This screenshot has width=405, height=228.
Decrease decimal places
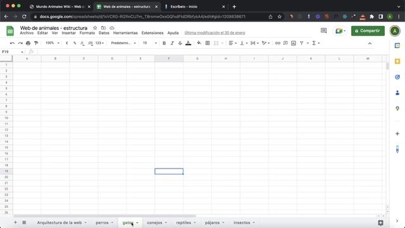[82, 43]
